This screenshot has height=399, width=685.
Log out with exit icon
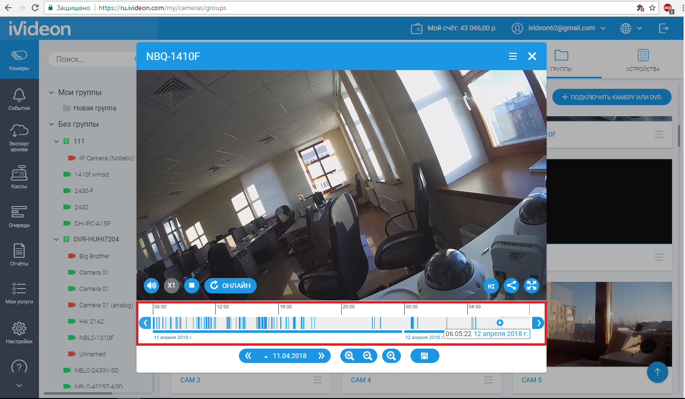[x=664, y=28]
